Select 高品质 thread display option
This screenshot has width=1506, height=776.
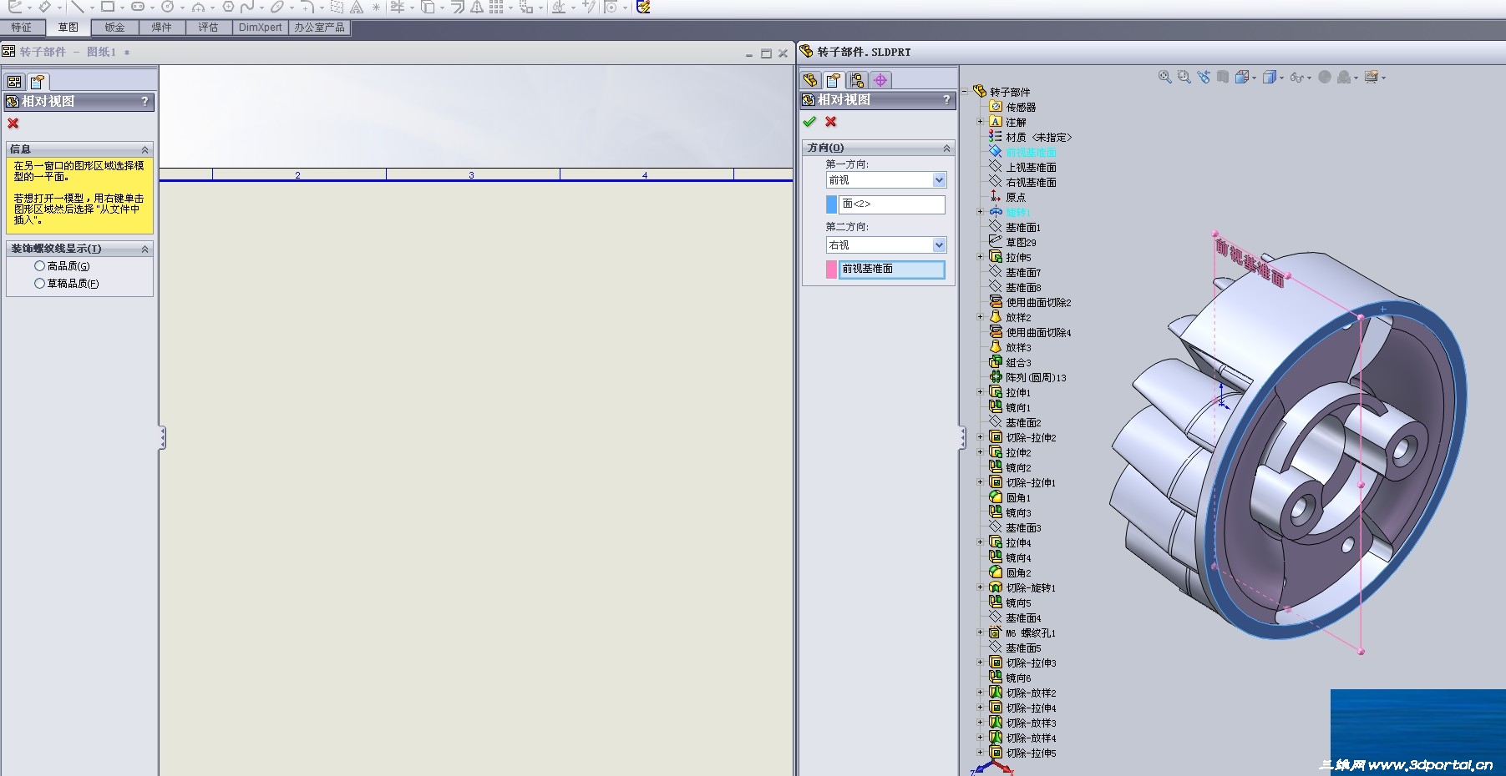[39, 266]
